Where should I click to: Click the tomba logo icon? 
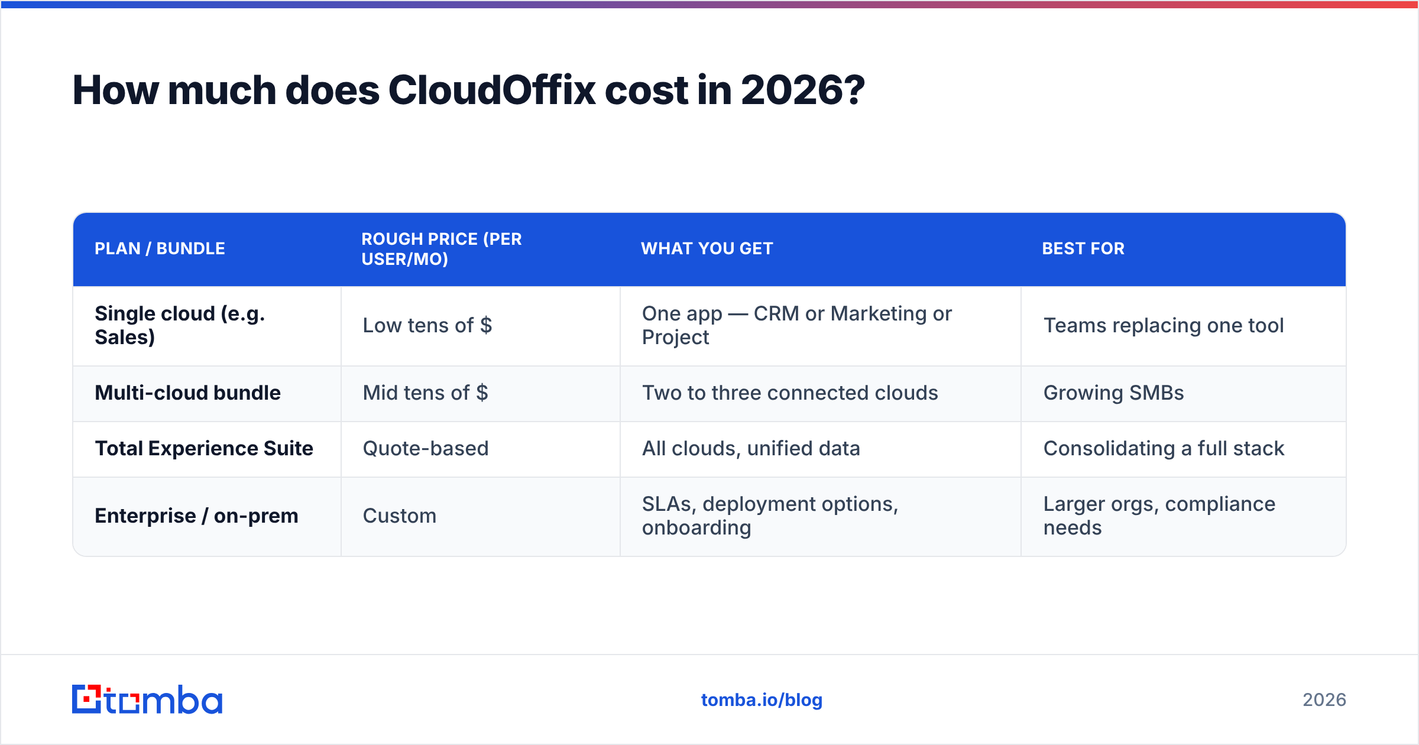click(147, 699)
